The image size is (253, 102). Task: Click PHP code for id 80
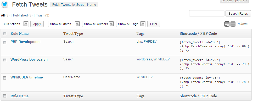coord(215,48)
